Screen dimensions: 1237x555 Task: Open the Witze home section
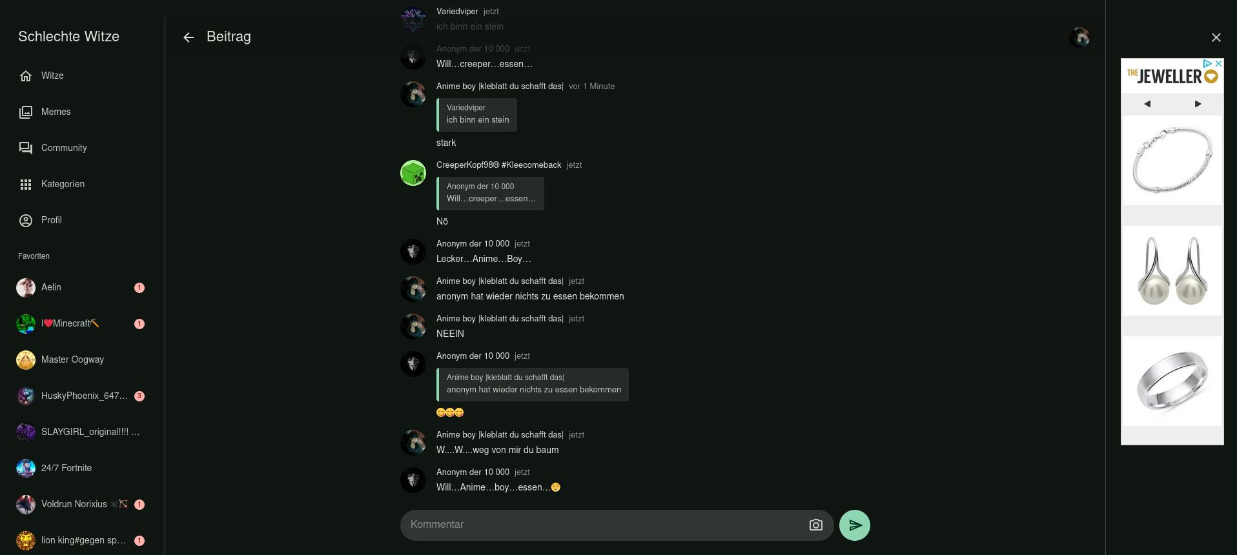click(26, 76)
